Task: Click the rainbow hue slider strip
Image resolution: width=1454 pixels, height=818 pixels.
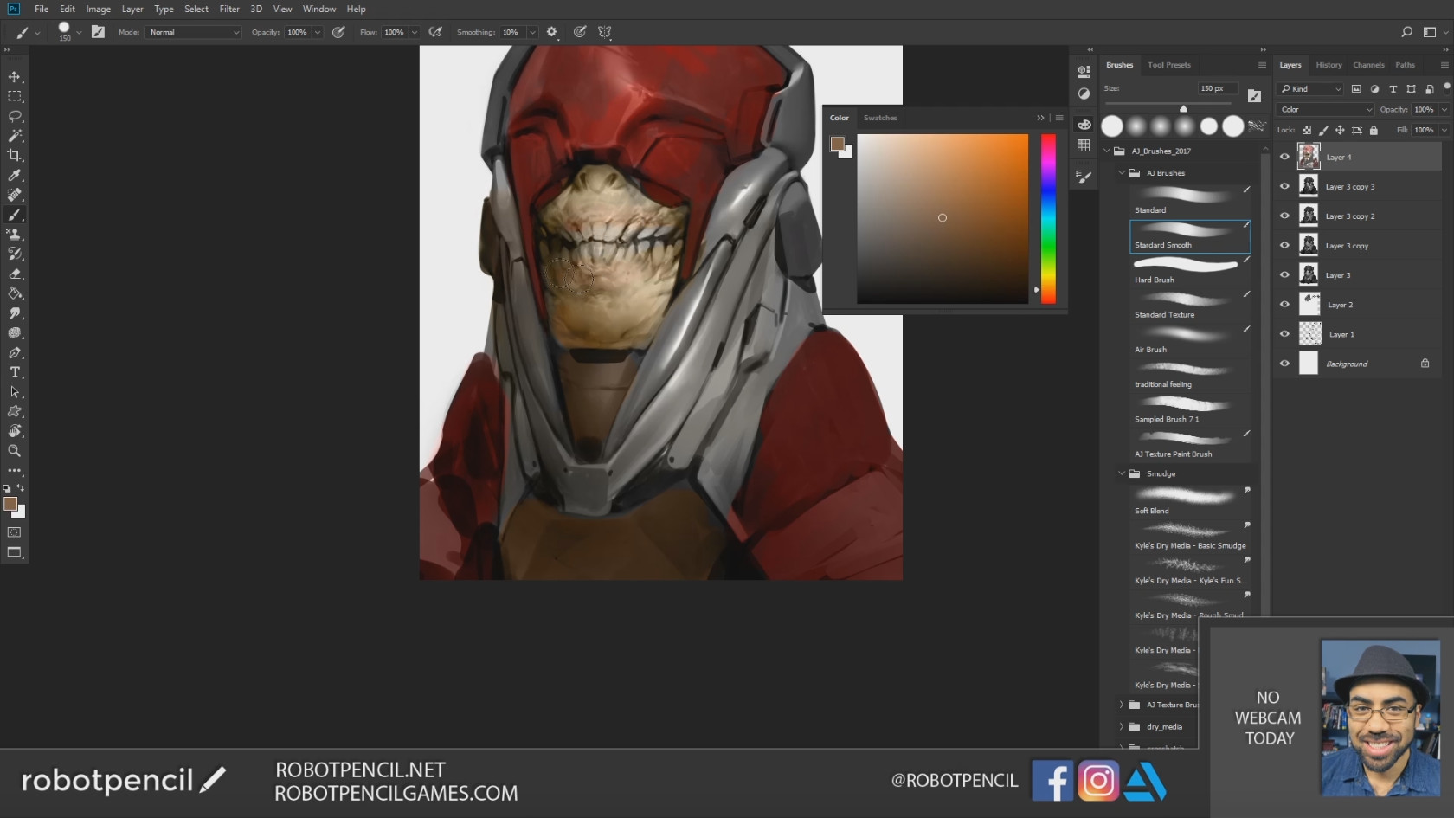Action: (x=1048, y=219)
